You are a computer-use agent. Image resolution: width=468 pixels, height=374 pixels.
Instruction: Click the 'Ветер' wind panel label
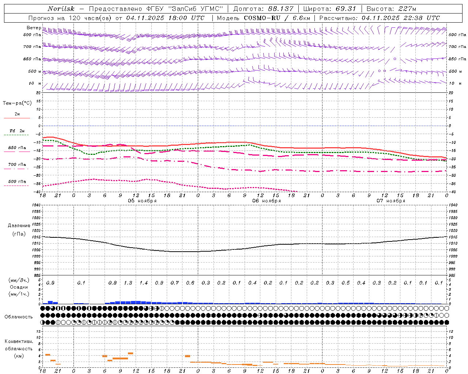click(34, 28)
